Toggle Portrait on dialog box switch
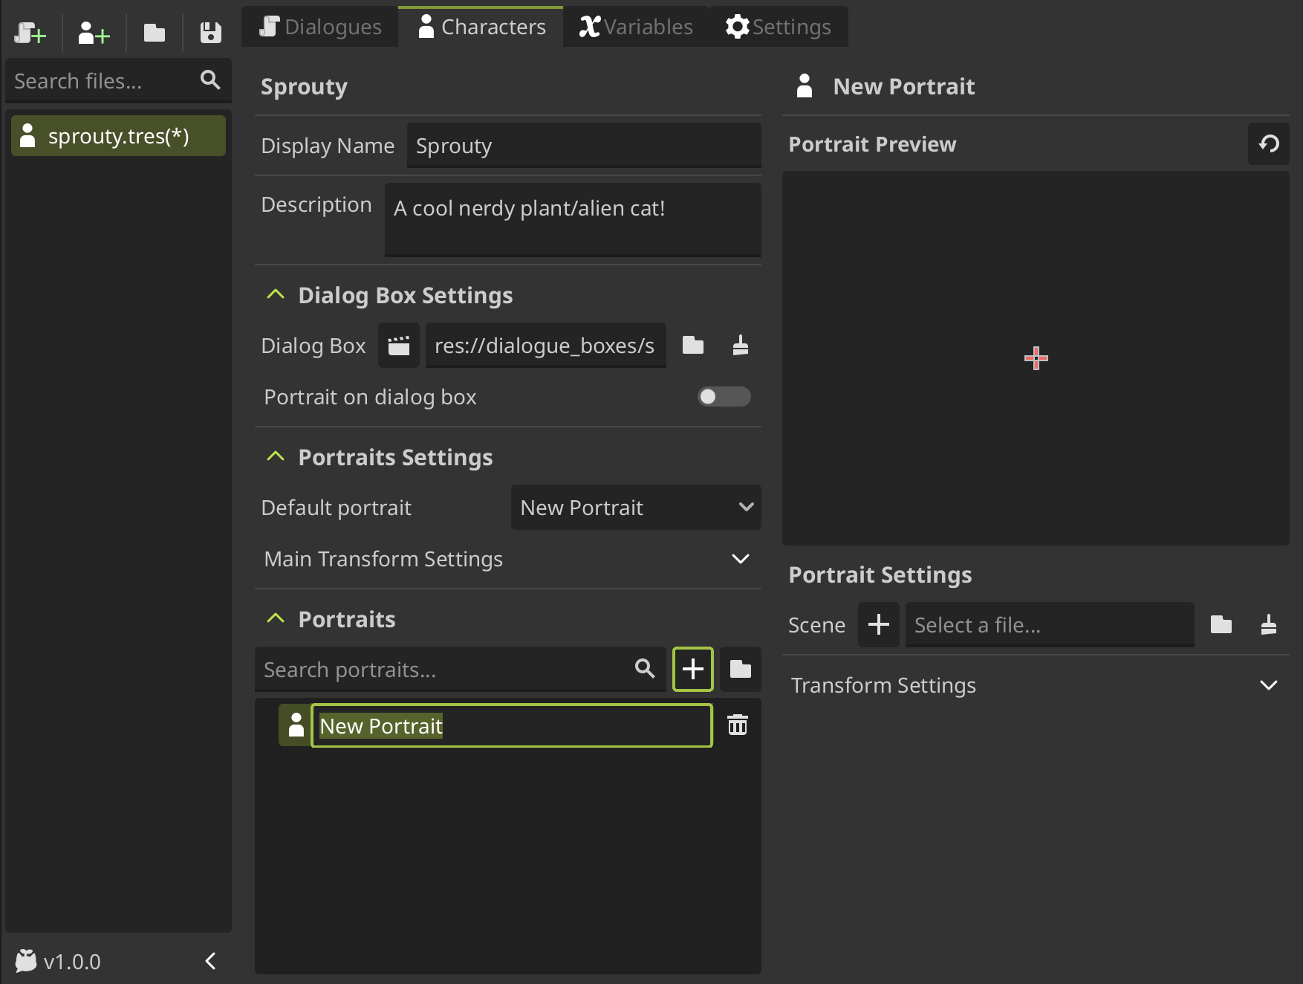Viewport: 1303px width, 984px height. (724, 397)
